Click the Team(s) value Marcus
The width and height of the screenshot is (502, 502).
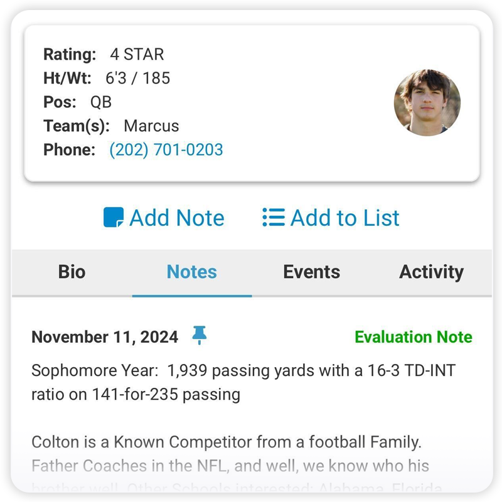click(x=151, y=126)
